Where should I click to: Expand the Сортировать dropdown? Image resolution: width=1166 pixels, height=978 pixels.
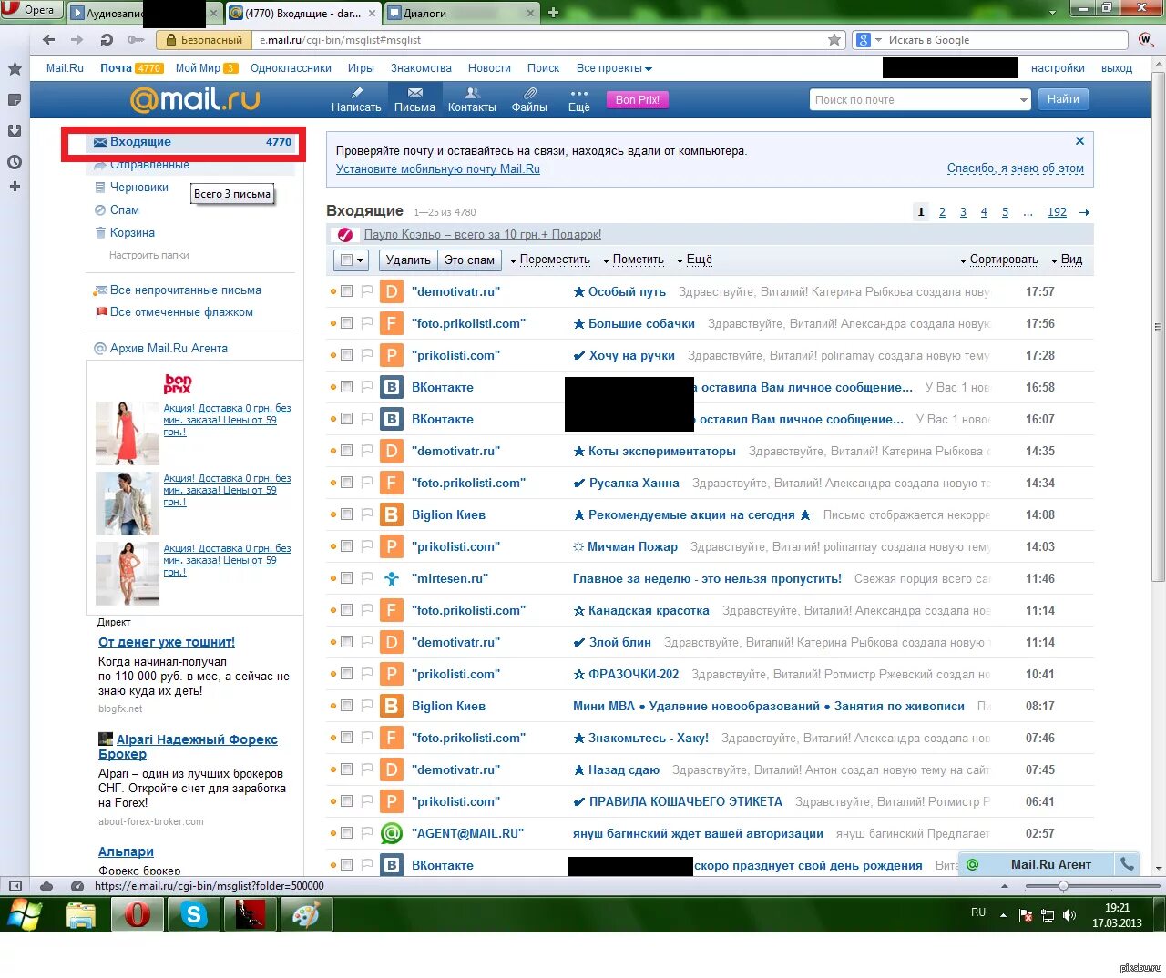click(x=998, y=260)
